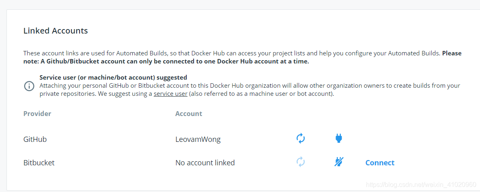This screenshot has height=192, width=480.
Task: Open the service user link
Action: 170,93
